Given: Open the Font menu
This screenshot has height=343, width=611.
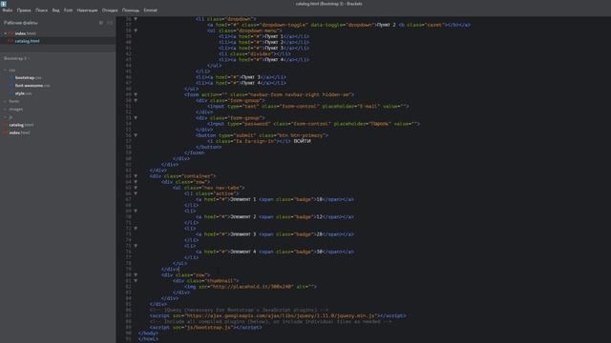Looking at the screenshot, I should pyautogui.click(x=68, y=10).
